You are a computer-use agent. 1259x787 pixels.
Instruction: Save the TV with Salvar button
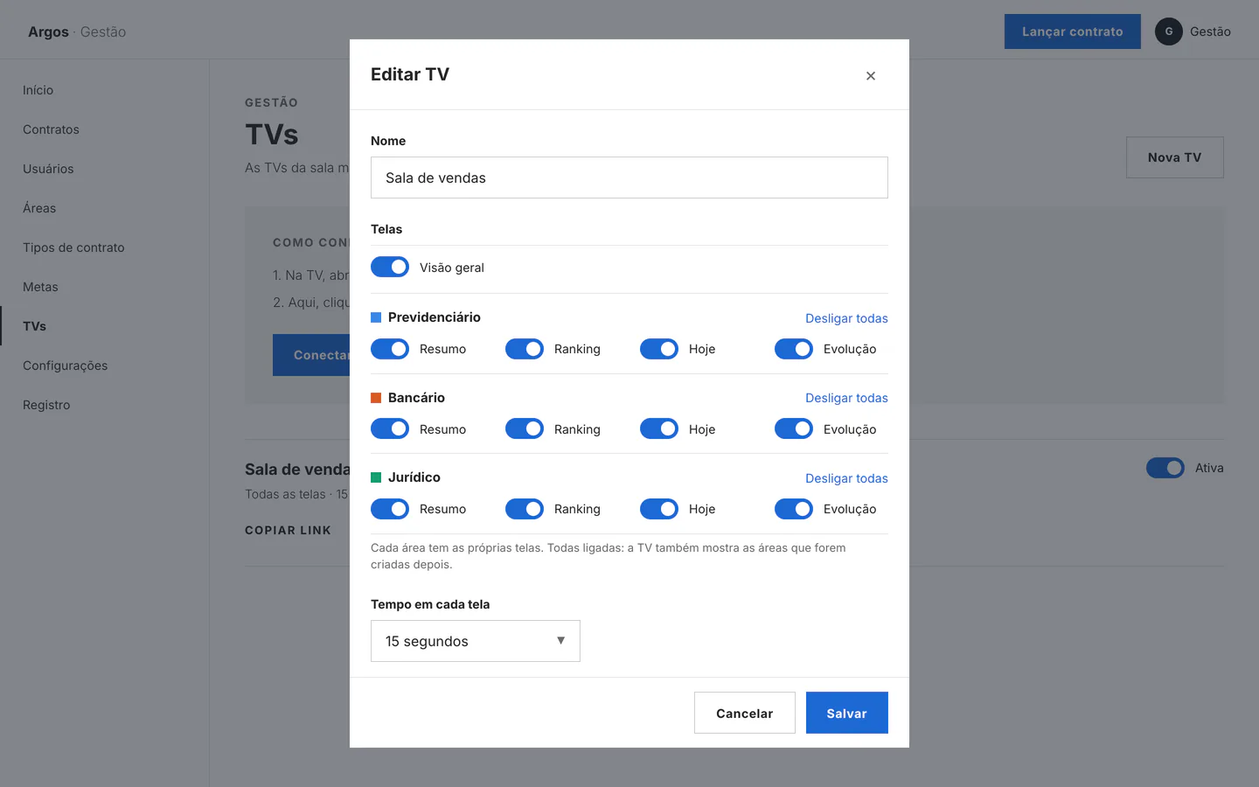tap(847, 713)
